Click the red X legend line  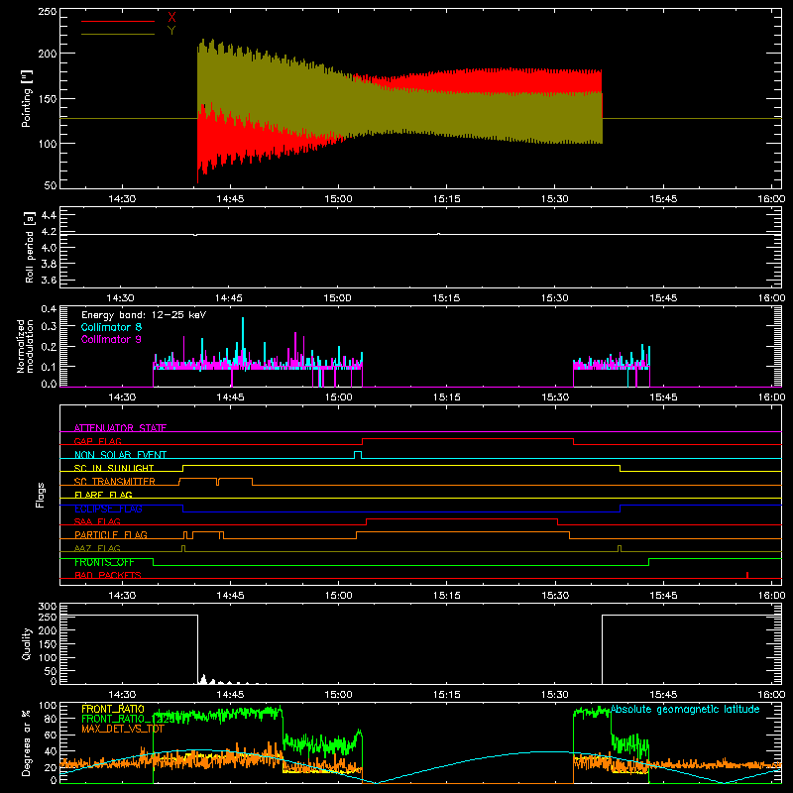pyautogui.click(x=118, y=21)
